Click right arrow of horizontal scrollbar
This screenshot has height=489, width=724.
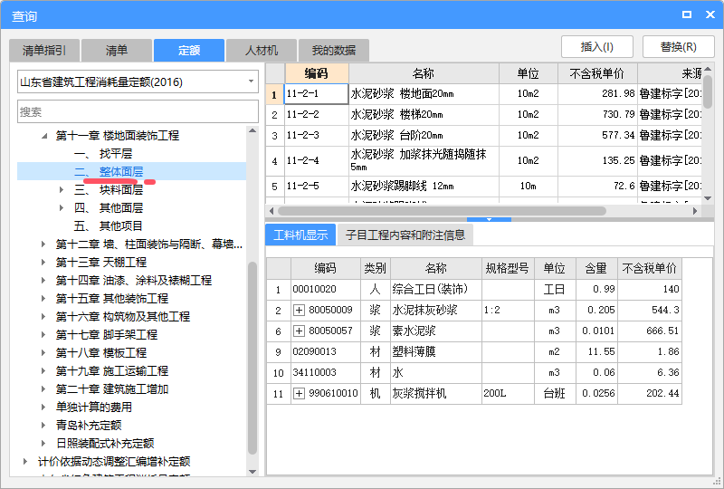coord(695,211)
